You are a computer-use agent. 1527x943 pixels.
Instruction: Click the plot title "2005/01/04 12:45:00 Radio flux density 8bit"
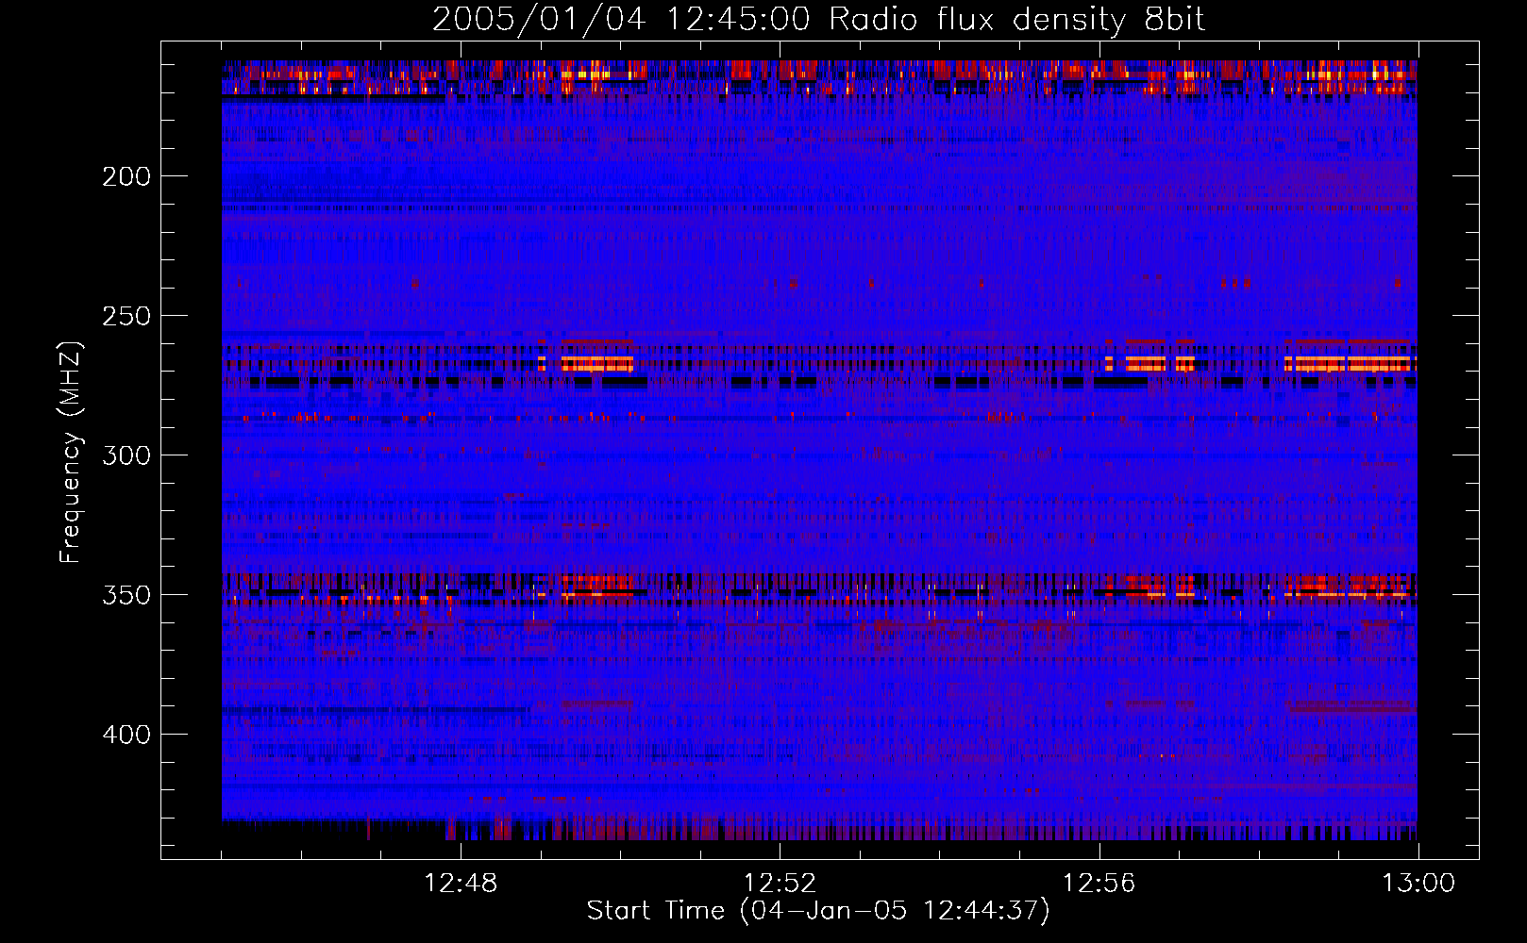[818, 20]
